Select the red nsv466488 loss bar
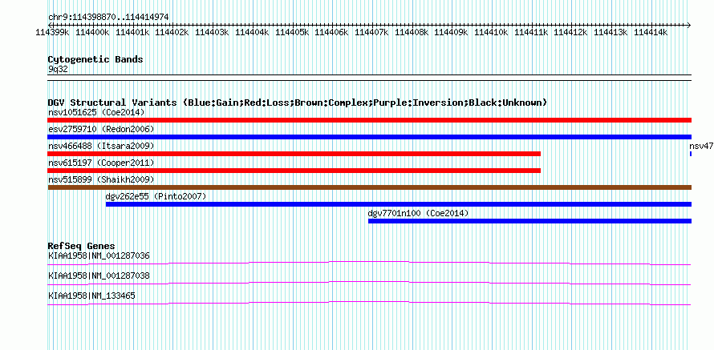 (294, 154)
